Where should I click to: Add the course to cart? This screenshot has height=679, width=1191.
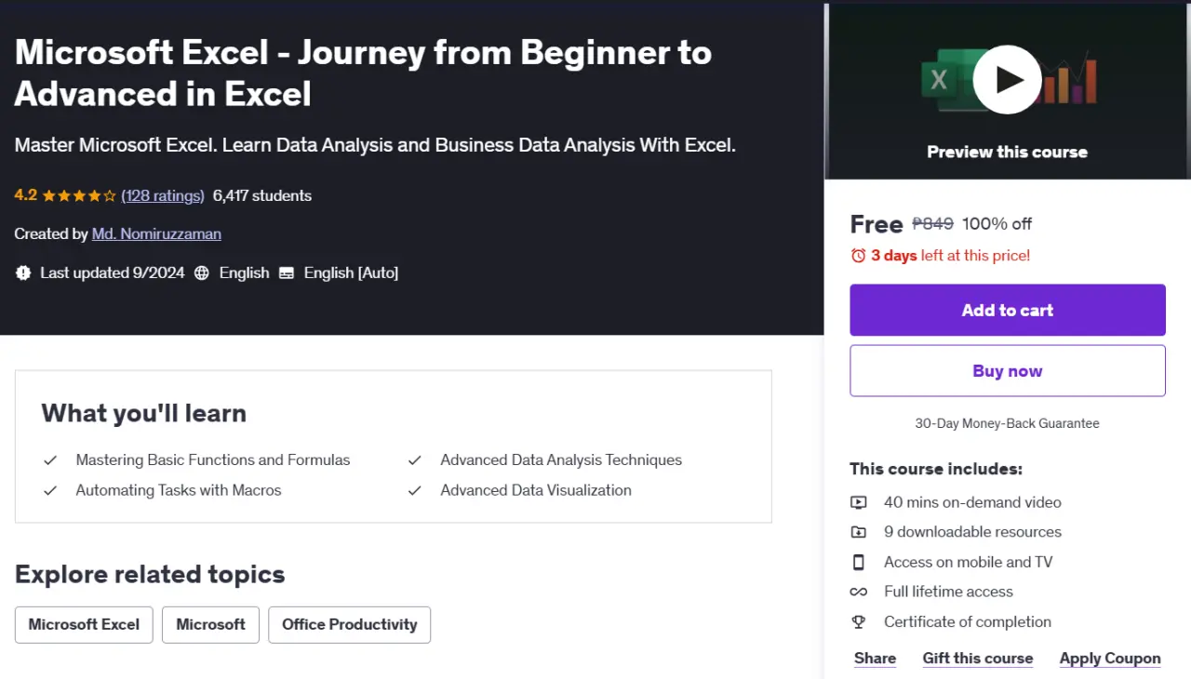(1007, 310)
